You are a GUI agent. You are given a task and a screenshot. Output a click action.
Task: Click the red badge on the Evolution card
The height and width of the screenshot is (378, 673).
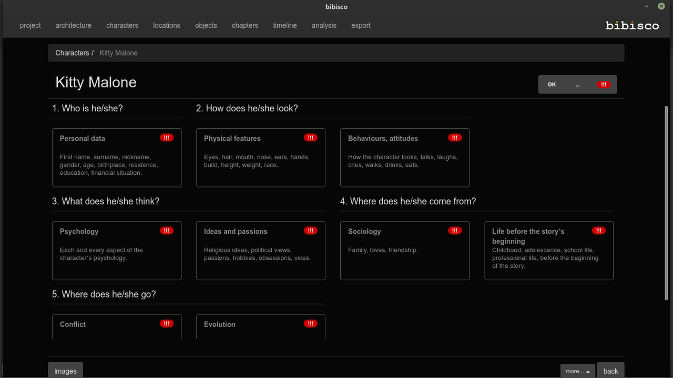[311, 323]
